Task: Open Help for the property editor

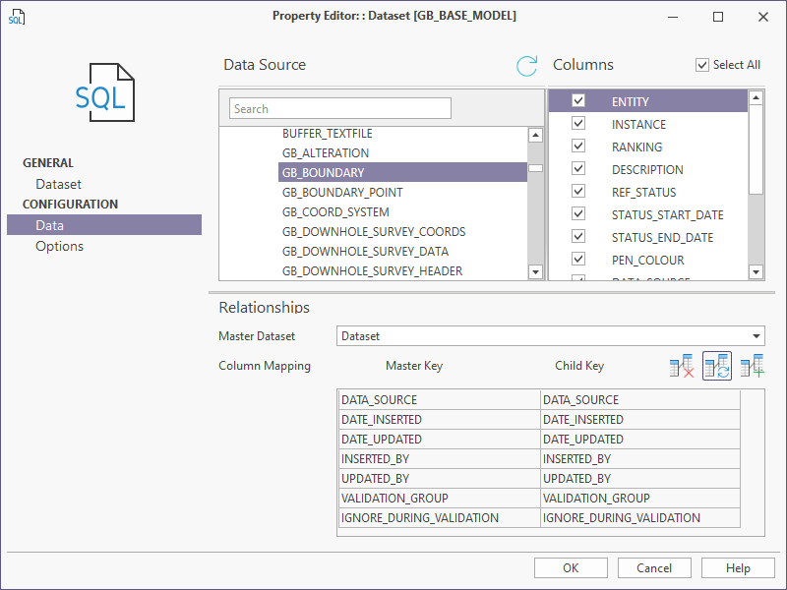Action: [738, 568]
